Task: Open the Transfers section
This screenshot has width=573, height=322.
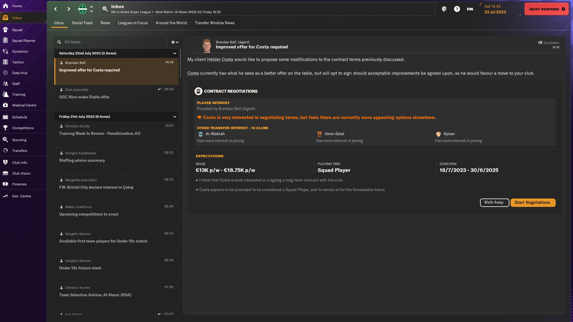Action: [x=23, y=150]
